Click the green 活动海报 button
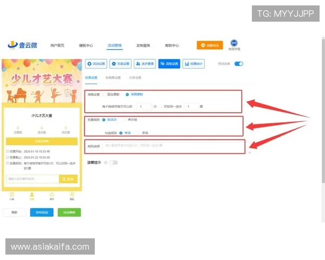This screenshot has width=325, height=260. pos(69,212)
